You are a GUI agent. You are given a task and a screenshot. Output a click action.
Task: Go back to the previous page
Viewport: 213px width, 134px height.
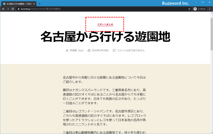tap(4, 9)
